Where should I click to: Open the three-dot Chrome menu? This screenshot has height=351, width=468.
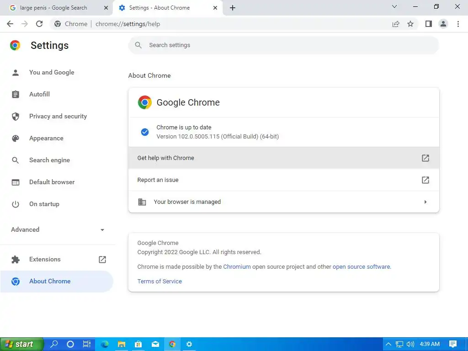(458, 24)
